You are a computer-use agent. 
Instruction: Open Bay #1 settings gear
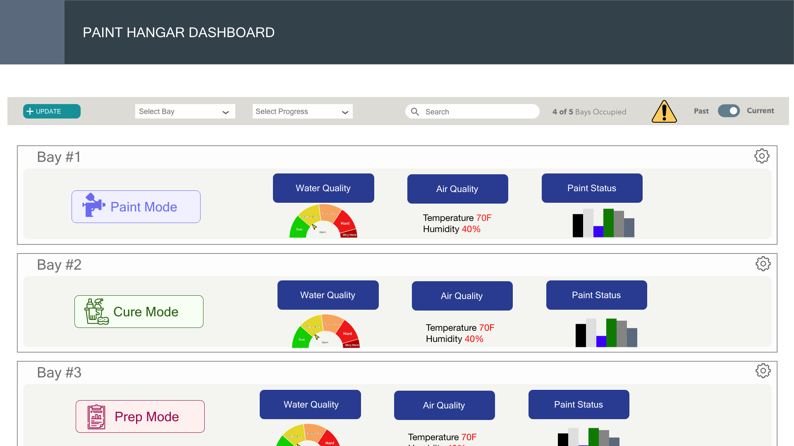pyautogui.click(x=762, y=156)
